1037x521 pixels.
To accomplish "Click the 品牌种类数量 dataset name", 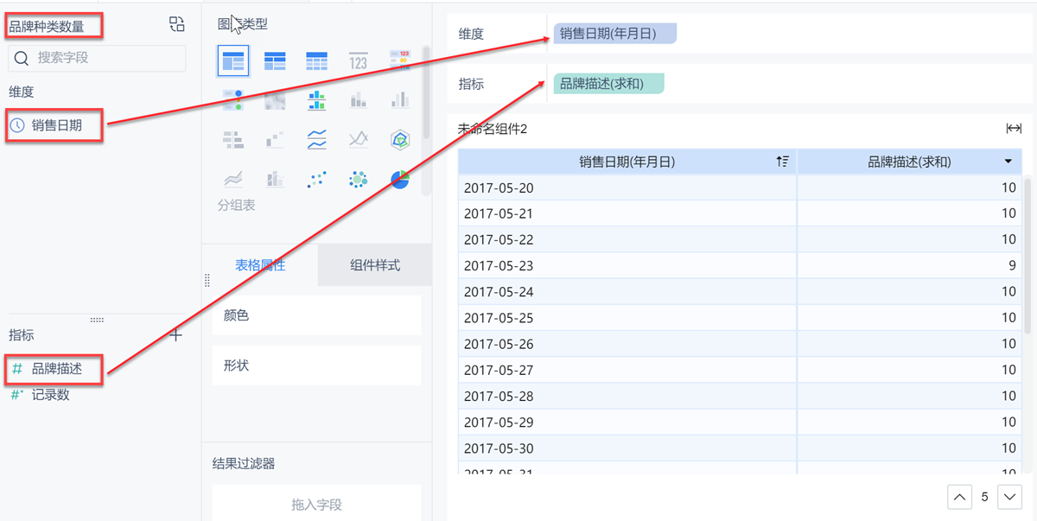I will (x=47, y=26).
